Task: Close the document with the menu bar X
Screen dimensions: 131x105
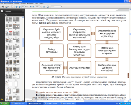Action: point(130,4)
